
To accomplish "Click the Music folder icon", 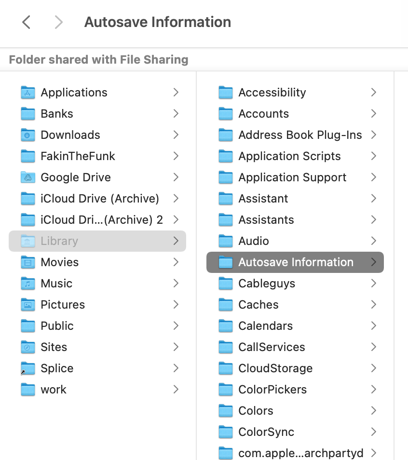I will point(28,284).
